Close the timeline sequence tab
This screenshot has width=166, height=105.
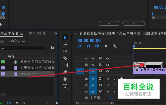click(x=76, y=34)
